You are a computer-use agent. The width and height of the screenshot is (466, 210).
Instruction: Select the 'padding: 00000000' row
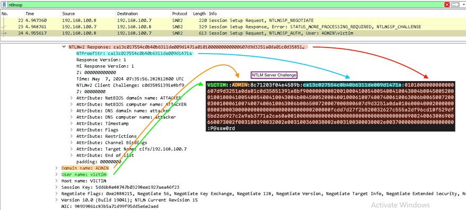click(98, 162)
